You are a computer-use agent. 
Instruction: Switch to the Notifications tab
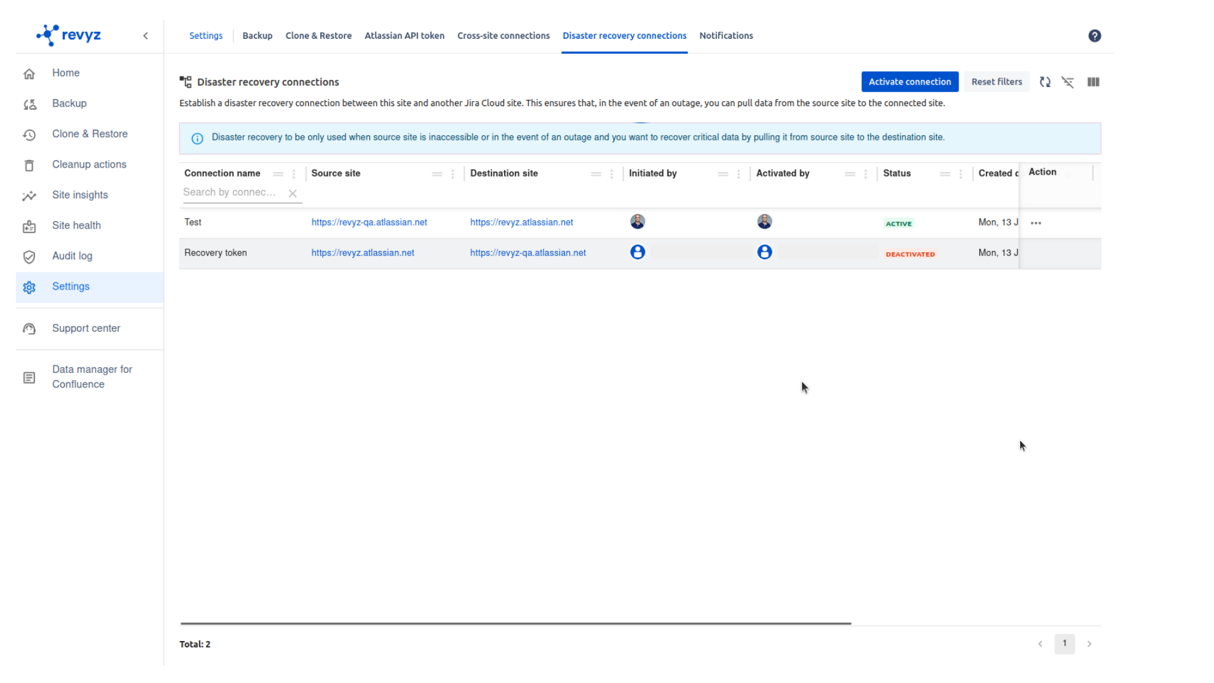[x=726, y=36]
